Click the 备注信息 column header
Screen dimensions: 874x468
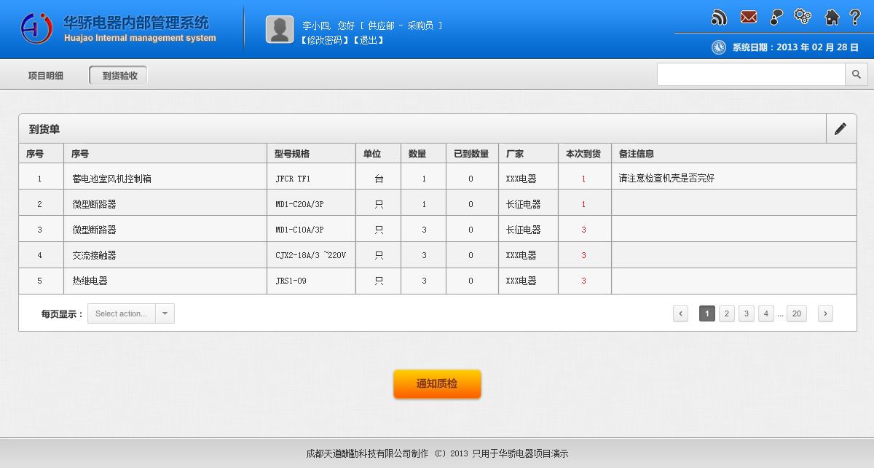[636, 154]
